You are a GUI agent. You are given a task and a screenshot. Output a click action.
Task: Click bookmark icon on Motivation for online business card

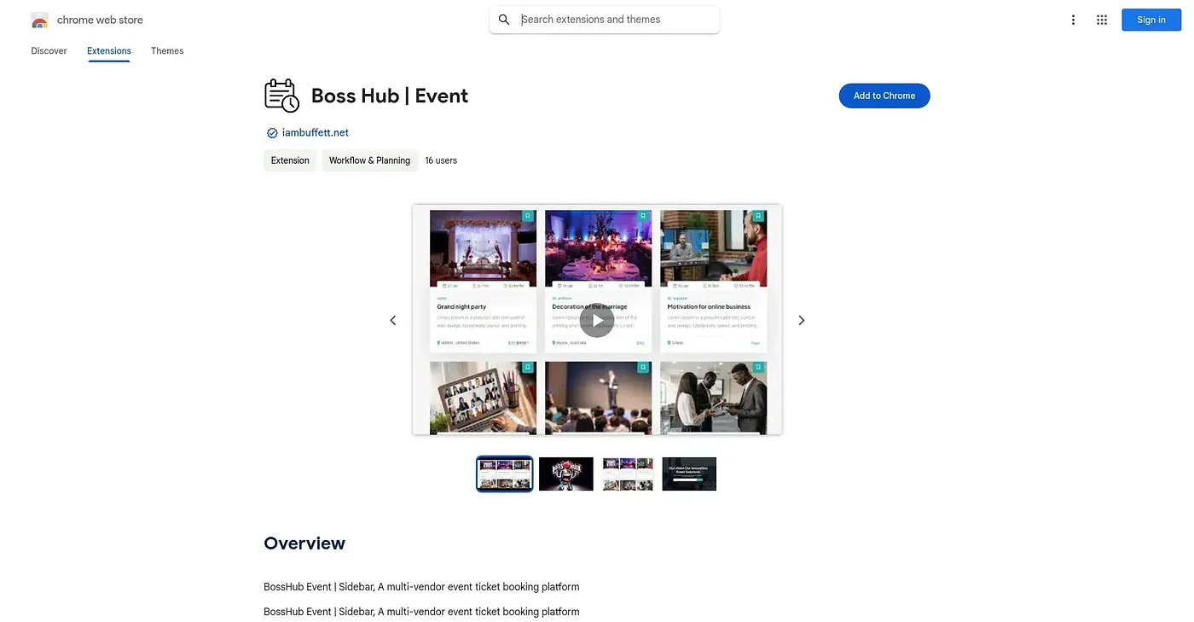click(x=758, y=216)
